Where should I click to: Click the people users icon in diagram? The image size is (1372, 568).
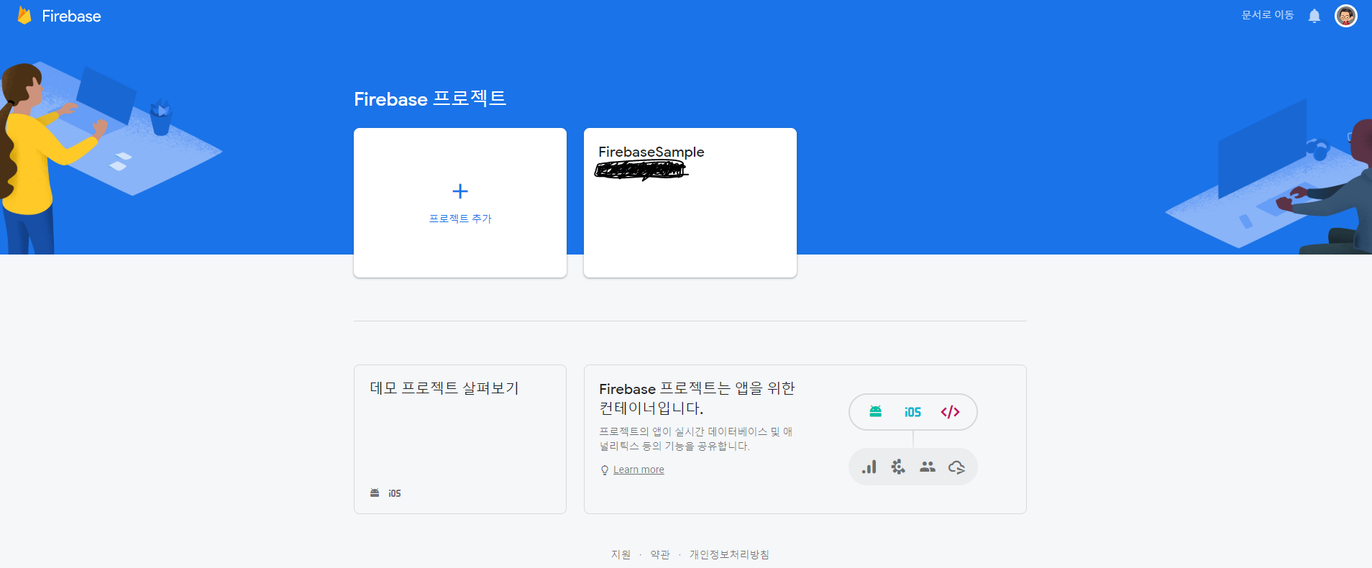[928, 467]
